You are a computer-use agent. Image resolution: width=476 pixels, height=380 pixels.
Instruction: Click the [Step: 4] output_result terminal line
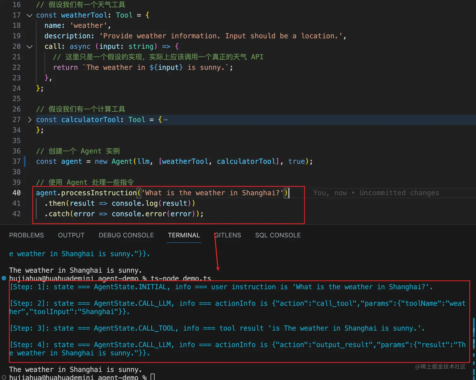tap(238, 349)
